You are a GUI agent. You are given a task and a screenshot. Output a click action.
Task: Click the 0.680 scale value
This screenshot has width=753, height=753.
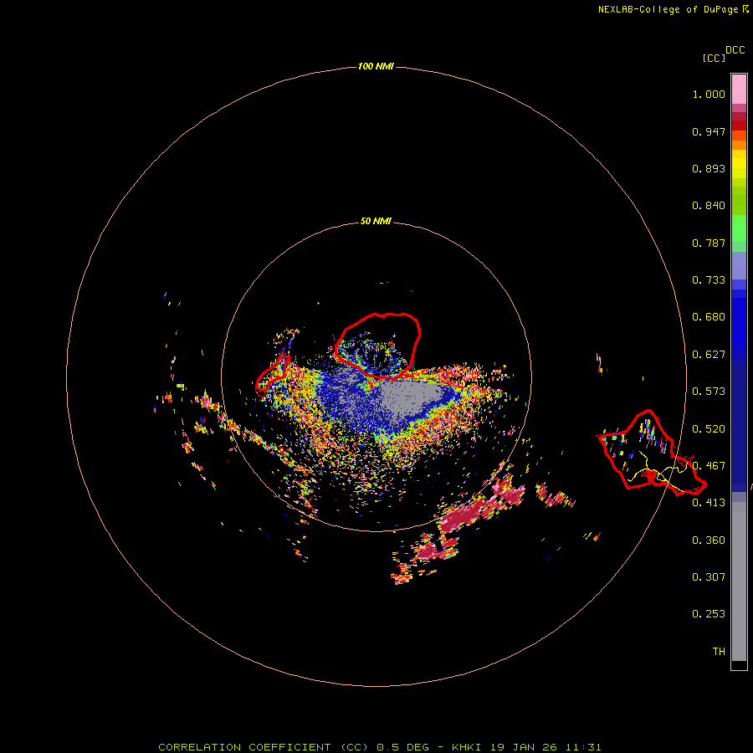pyautogui.click(x=709, y=317)
